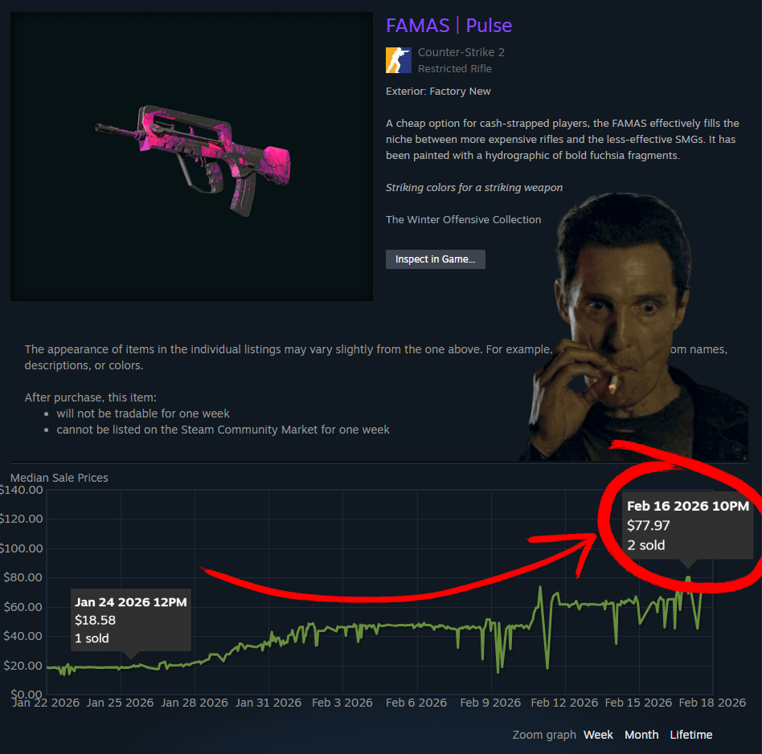
Task: Select the FAMAS Pulse weapon preview image
Action: pos(191,157)
